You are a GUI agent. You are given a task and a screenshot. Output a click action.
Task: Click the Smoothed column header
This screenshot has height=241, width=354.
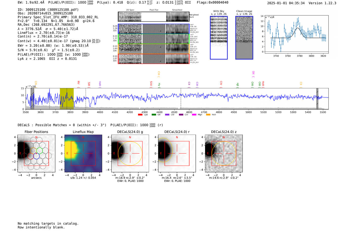point(177,10)
